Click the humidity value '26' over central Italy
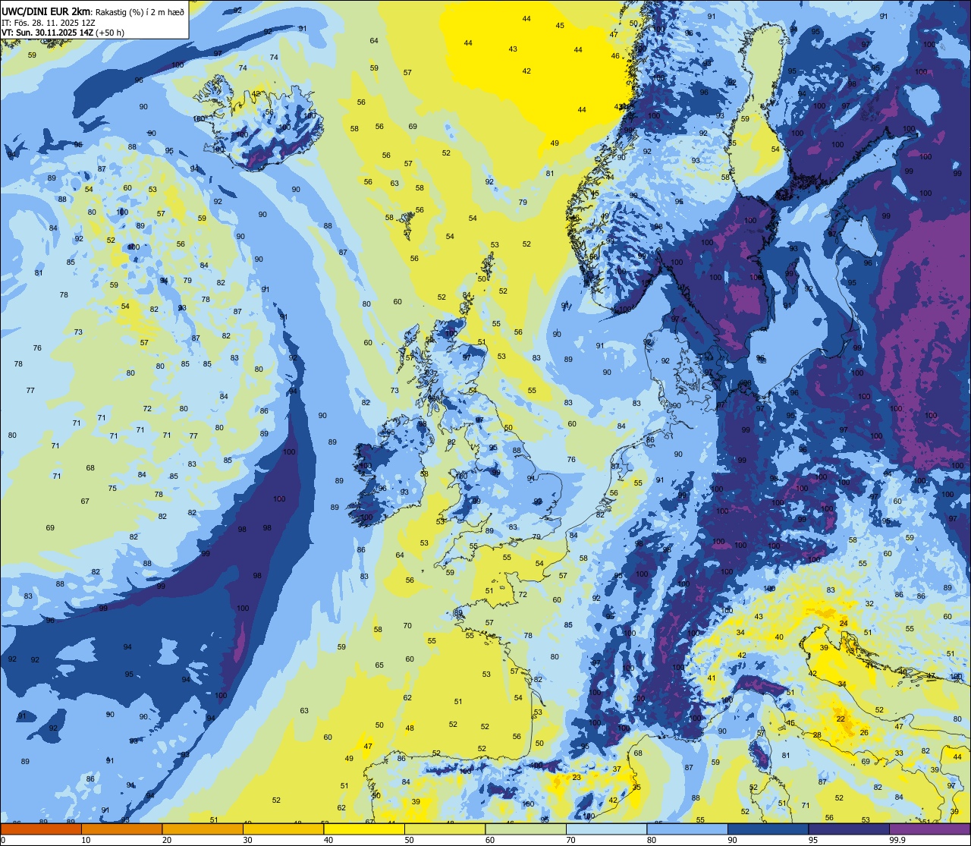The height and width of the screenshot is (846, 971). click(864, 732)
